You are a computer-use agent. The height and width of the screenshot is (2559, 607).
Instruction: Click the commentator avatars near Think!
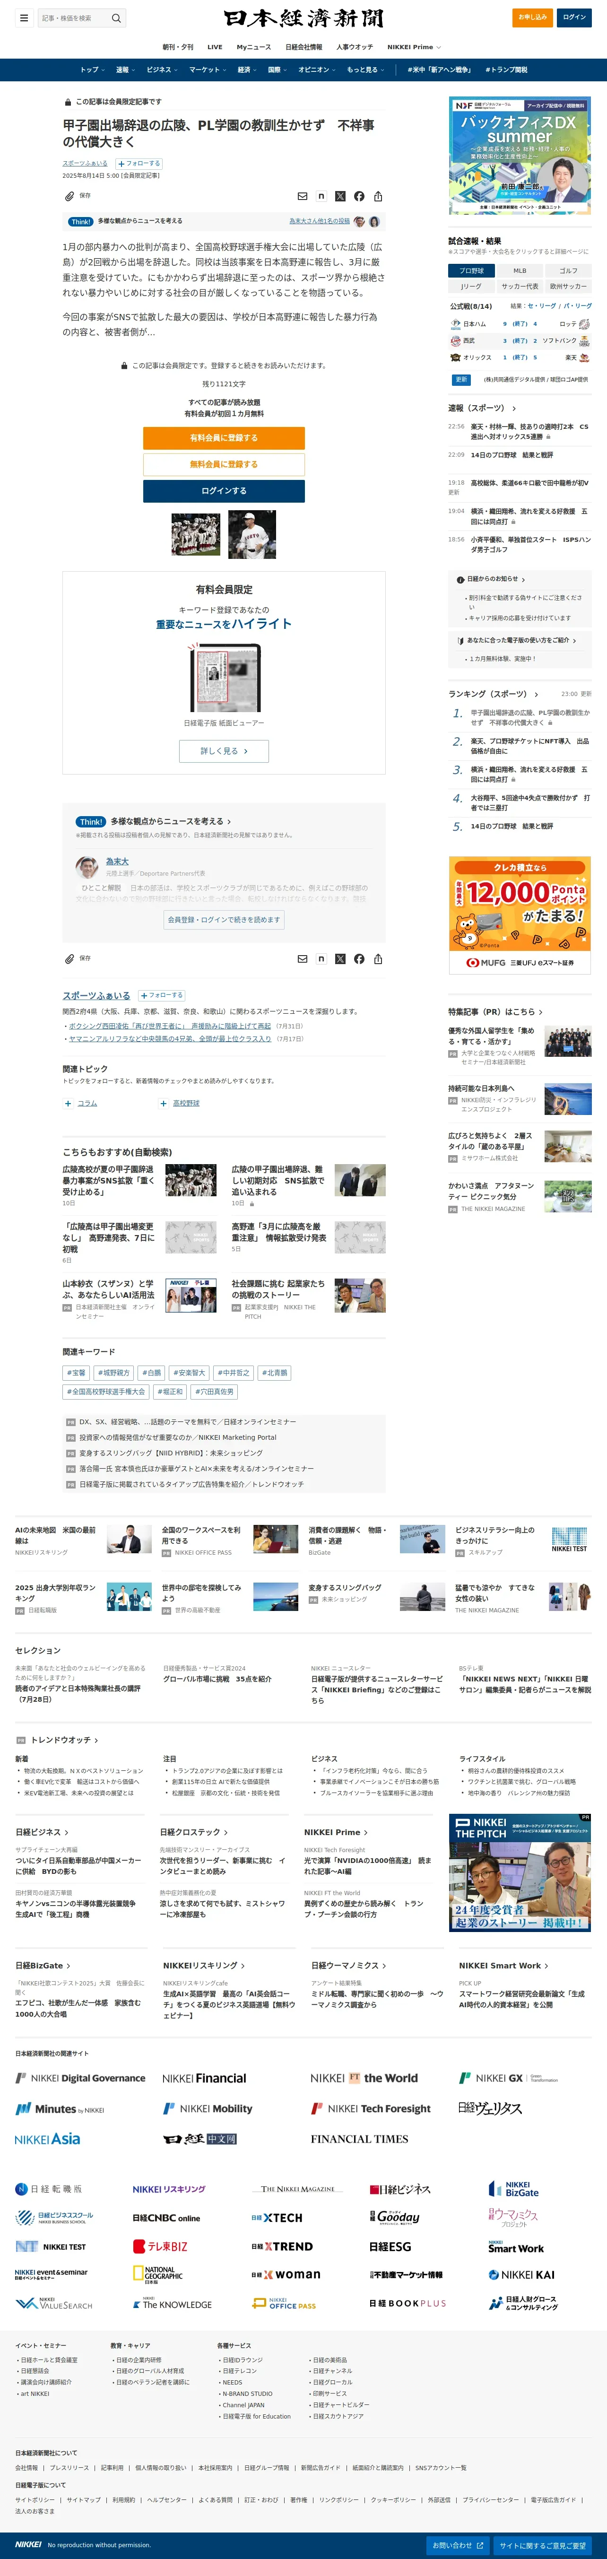[x=366, y=222]
